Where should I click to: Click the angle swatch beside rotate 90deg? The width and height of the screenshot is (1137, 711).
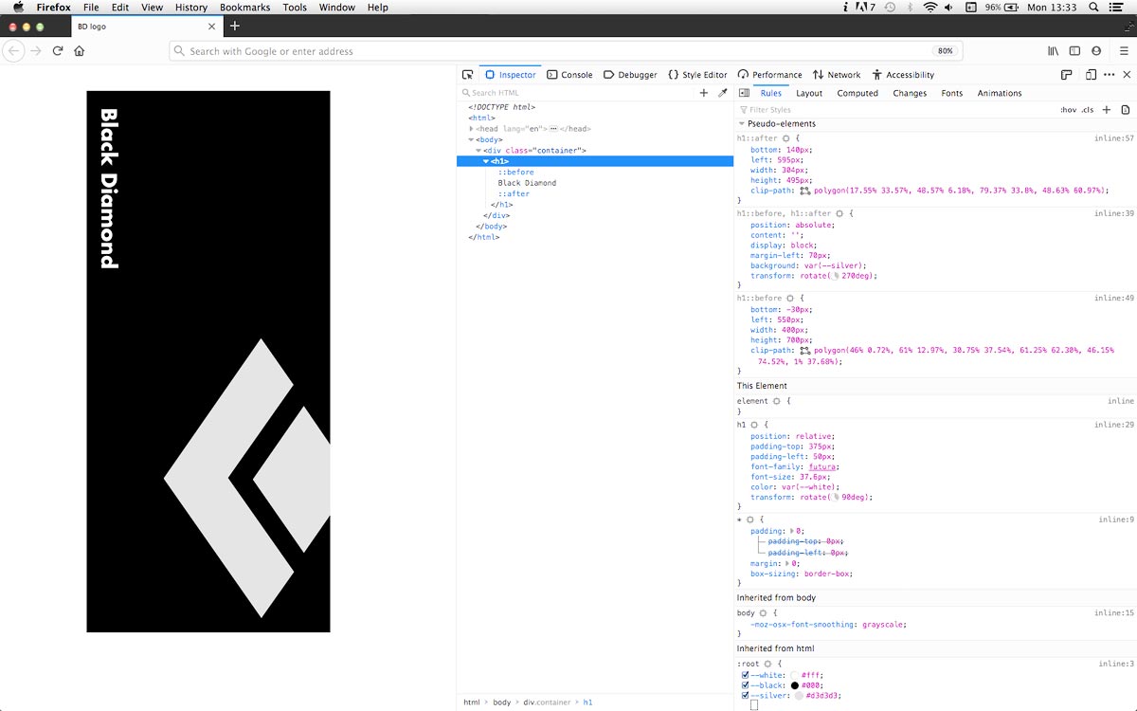(x=837, y=498)
